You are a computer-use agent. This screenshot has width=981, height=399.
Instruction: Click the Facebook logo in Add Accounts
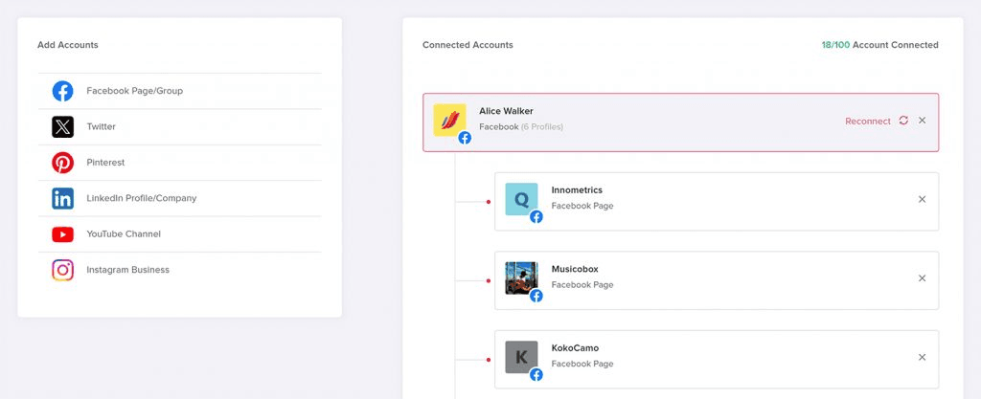[62, 91]
